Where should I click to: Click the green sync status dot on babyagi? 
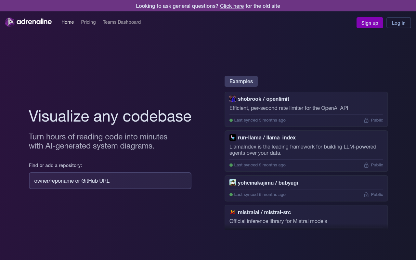pyautogui.click(x=231, y=194)
